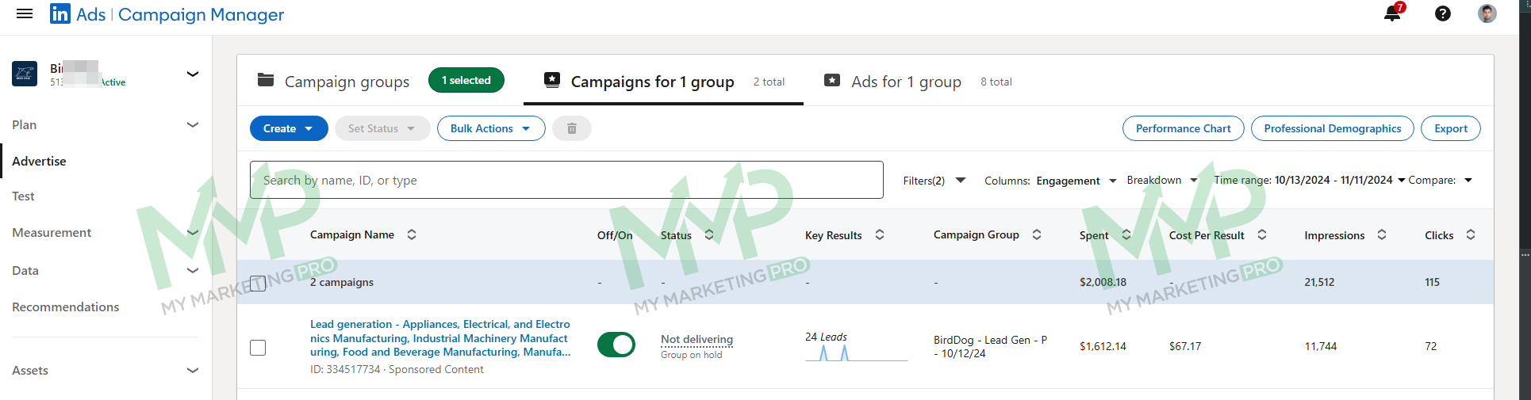
Task: Click the 24 Leads key result text
Action: coord(826,337)
